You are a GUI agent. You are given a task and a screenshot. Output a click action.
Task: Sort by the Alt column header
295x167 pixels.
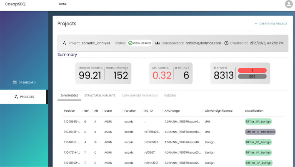click(x=96, y=111)
